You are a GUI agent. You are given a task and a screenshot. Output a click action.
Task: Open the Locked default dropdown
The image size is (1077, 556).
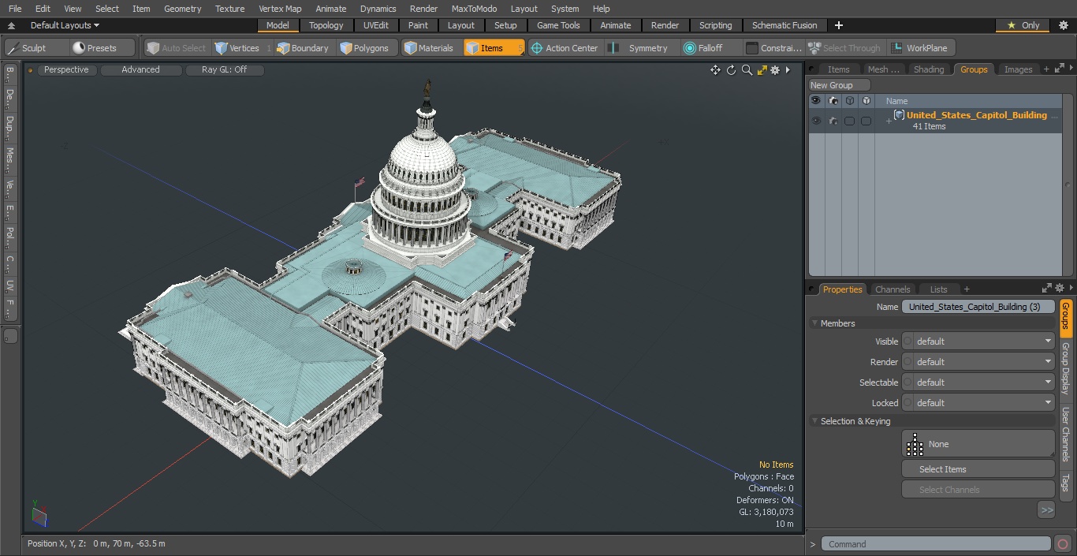point(978,403)
